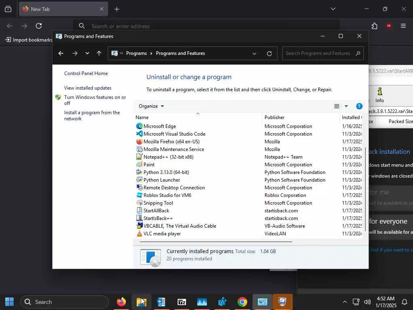Focus the Firefox search or enter address bar
Image resolution: width=413 pixels, height=310 pixels.
coord(206,26)
